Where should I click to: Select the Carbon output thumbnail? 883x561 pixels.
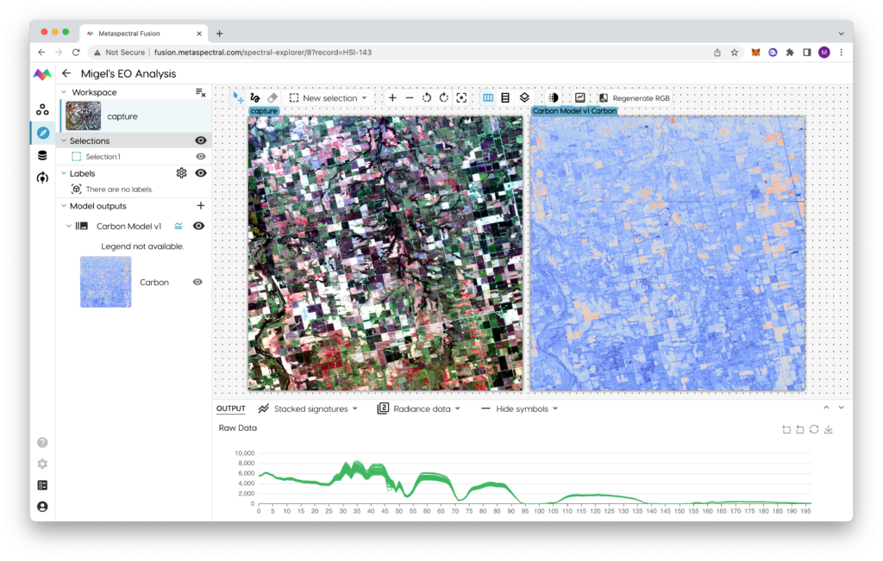click(106, 282)
